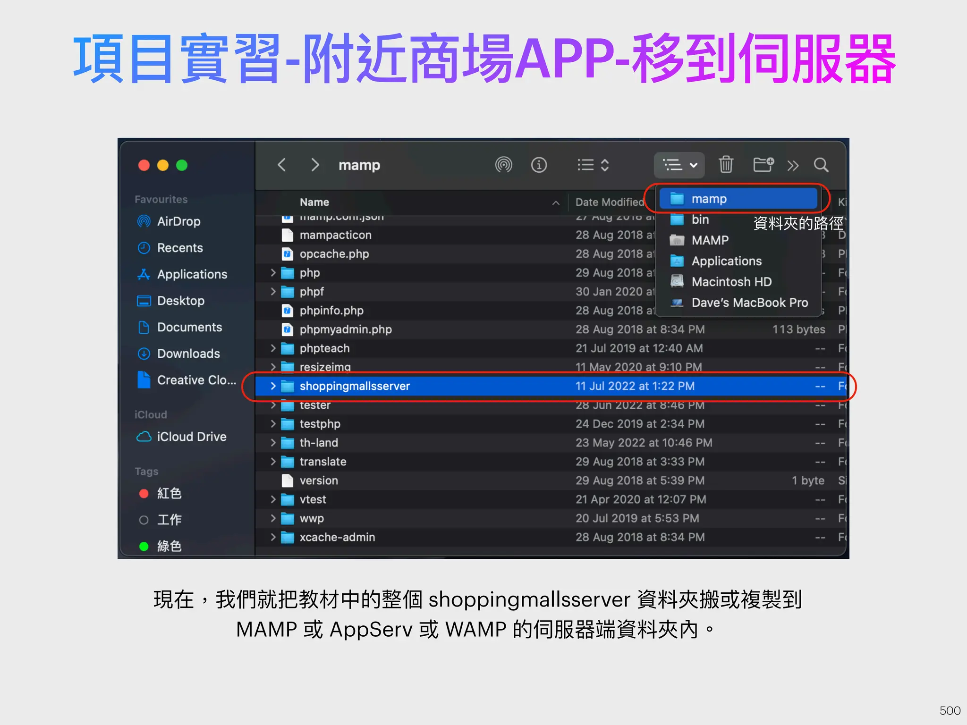Expand the shoppingmallsserver folder

point(273,386)
